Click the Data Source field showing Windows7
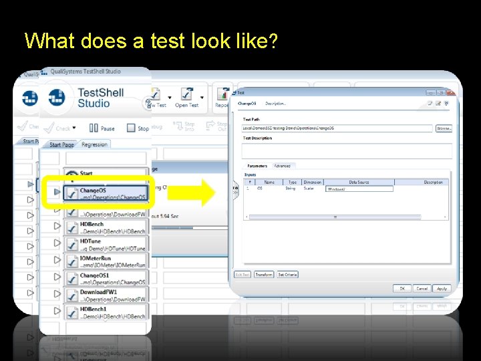This screenshot has height=361, width=481. 359,189
